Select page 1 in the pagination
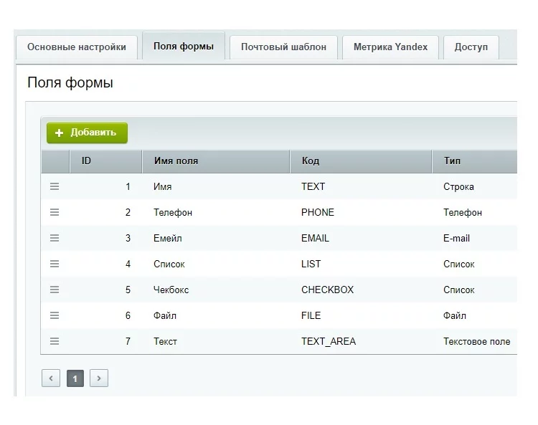 click(75, 378)
